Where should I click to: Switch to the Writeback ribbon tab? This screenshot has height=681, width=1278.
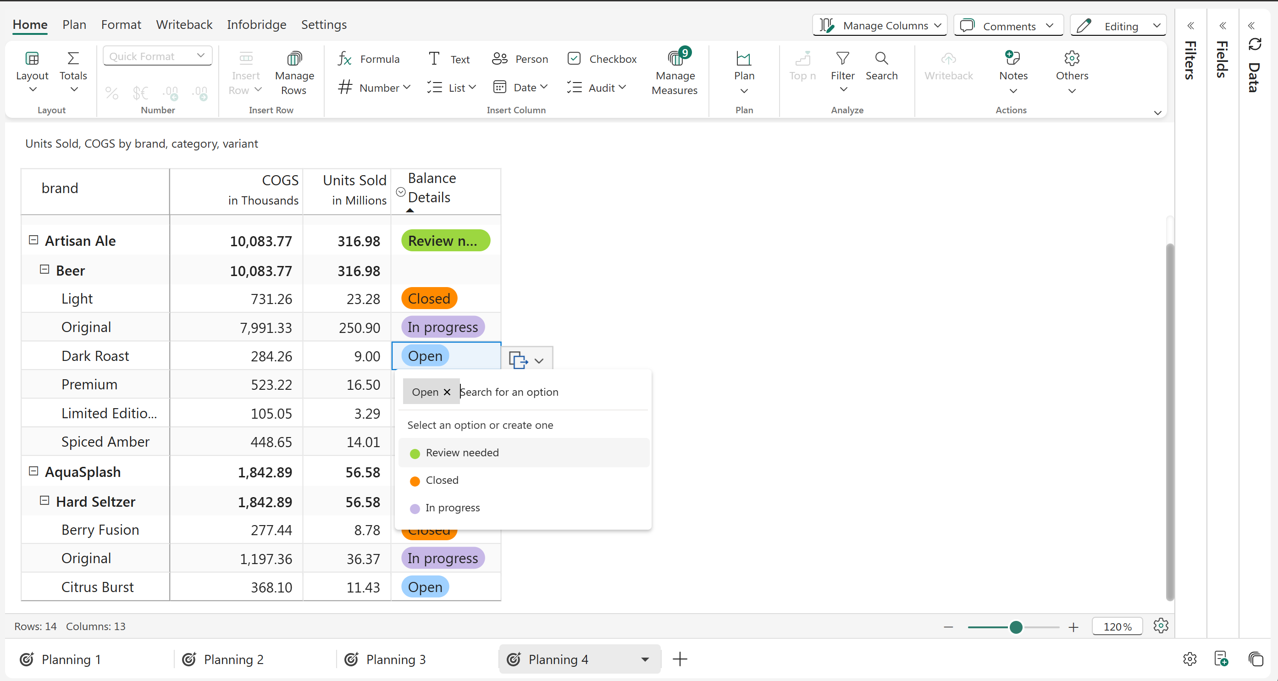click(184, 24)
